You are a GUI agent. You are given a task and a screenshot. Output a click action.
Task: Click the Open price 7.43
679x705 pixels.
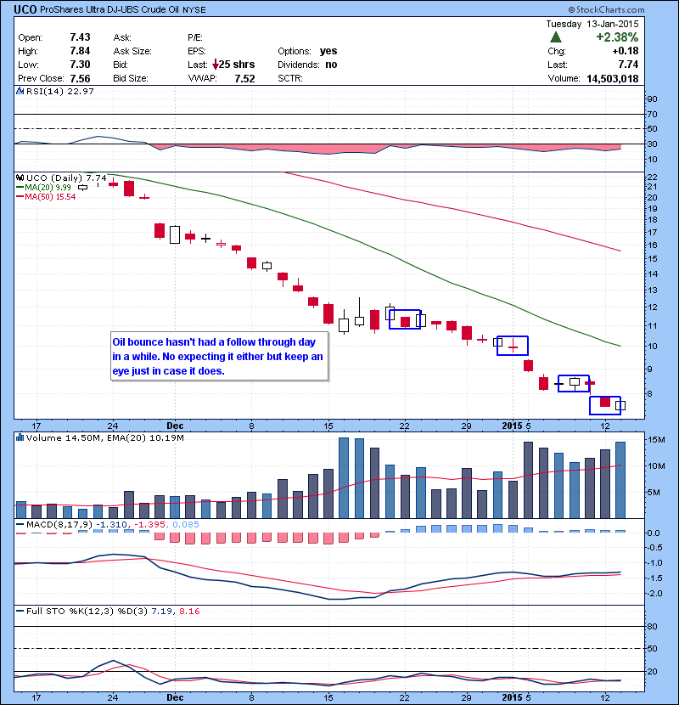(x=80, y=37)
